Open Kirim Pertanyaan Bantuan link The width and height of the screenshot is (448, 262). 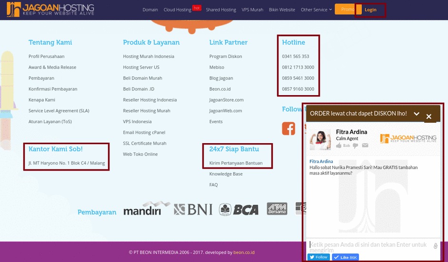click(236, 163)
